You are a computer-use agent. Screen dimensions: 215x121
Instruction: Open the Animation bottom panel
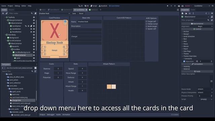tap(66, 115)
